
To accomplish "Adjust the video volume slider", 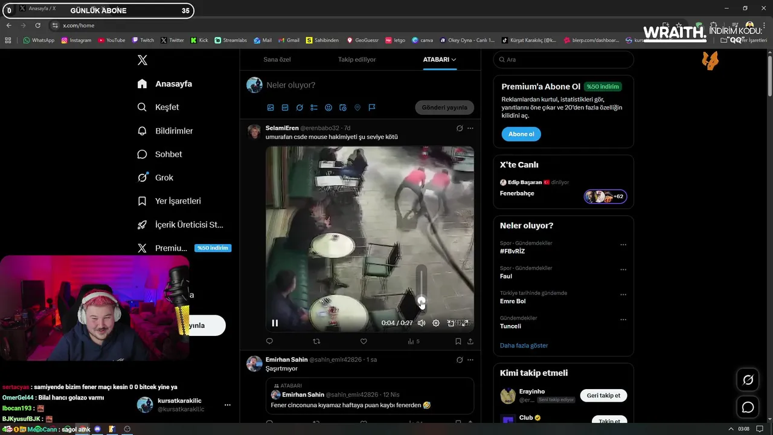I will pyautogui.click(x=422, y=285).
